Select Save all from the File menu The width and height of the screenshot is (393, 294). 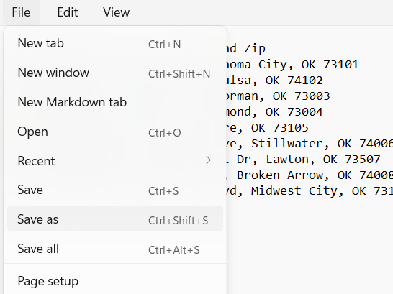click(115, 249)
